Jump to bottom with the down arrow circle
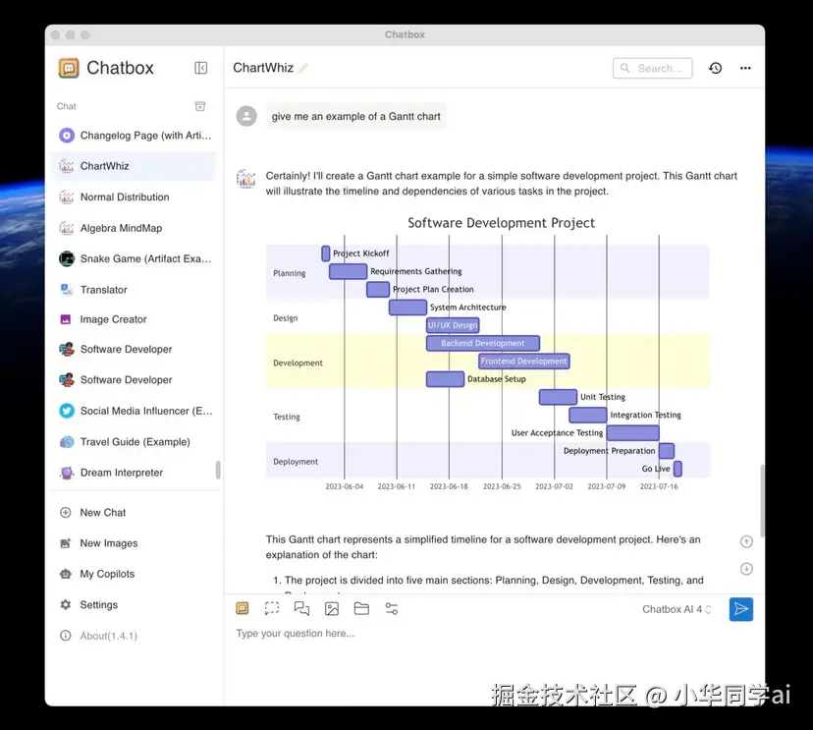Image resolution: width=813 pixels, height=730 pixels. point(746,569)
